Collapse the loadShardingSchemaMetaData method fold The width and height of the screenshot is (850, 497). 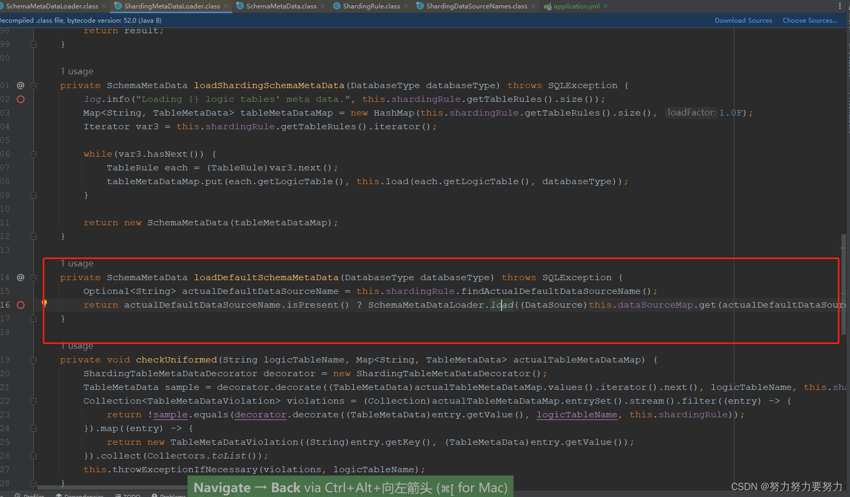tap(33, 85)
